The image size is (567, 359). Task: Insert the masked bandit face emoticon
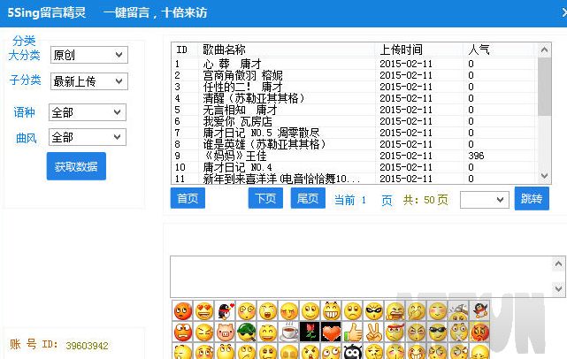[374, 310]
